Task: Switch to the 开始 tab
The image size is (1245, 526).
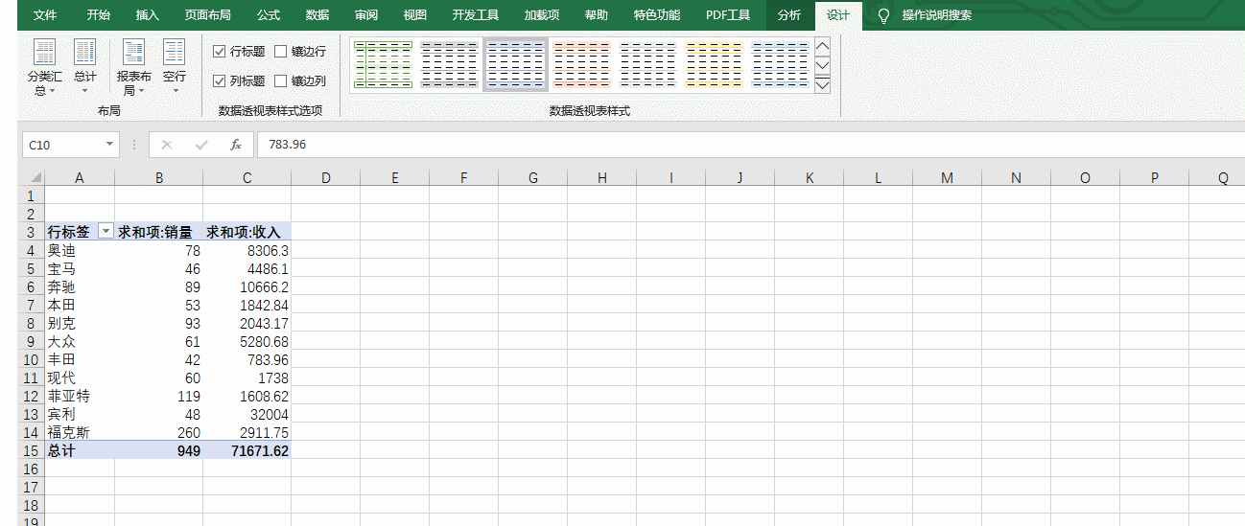Action: tap(98, 15)
